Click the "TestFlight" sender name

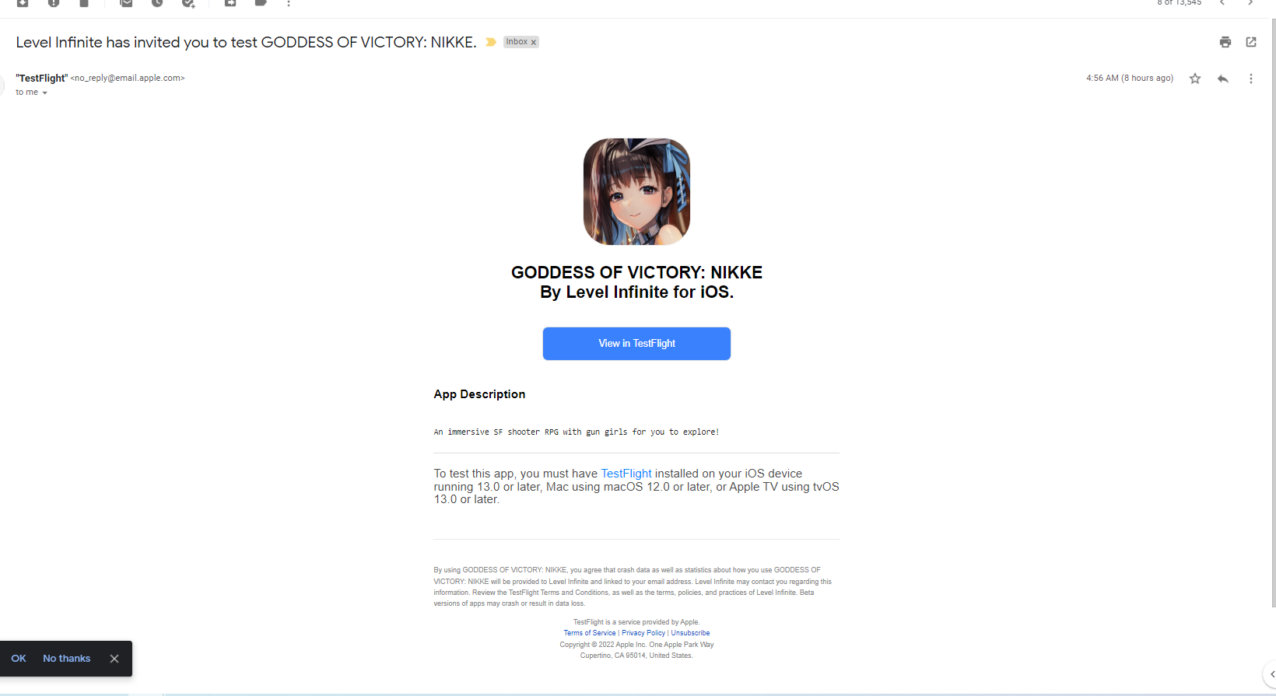pos(42,79)
